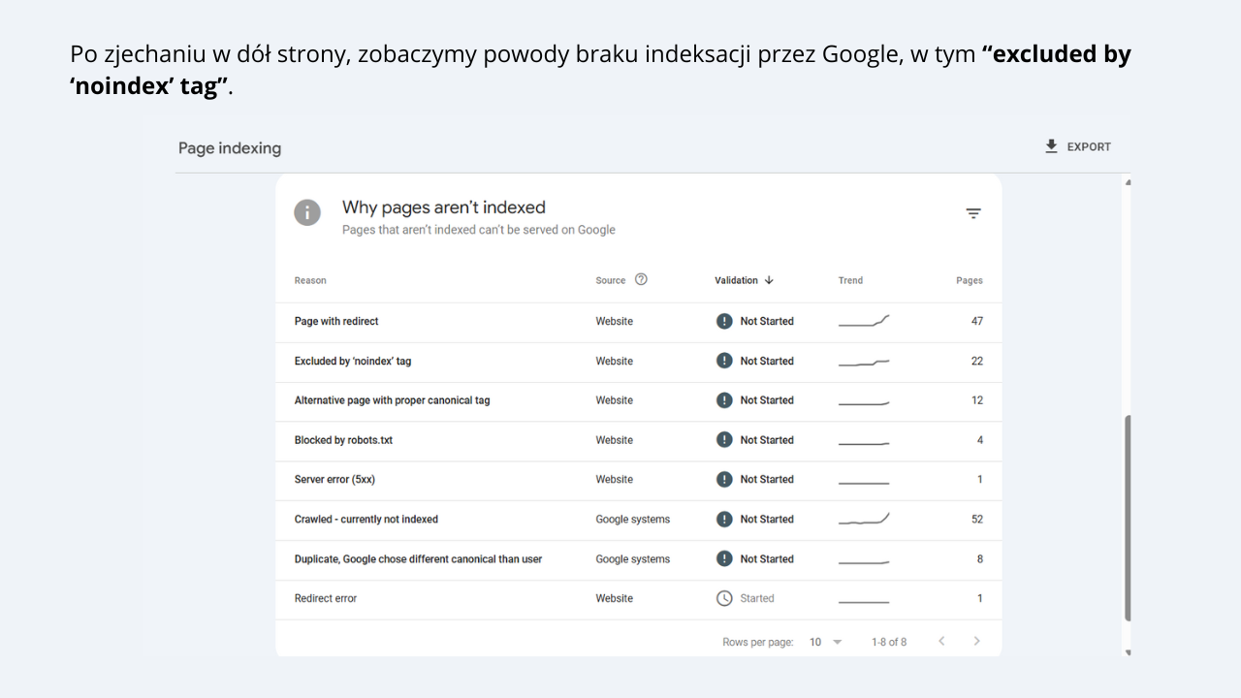Screen dimensions: 1241x698
Task: Click the warning icon for Page with redirect
Action: coord(723,321)
